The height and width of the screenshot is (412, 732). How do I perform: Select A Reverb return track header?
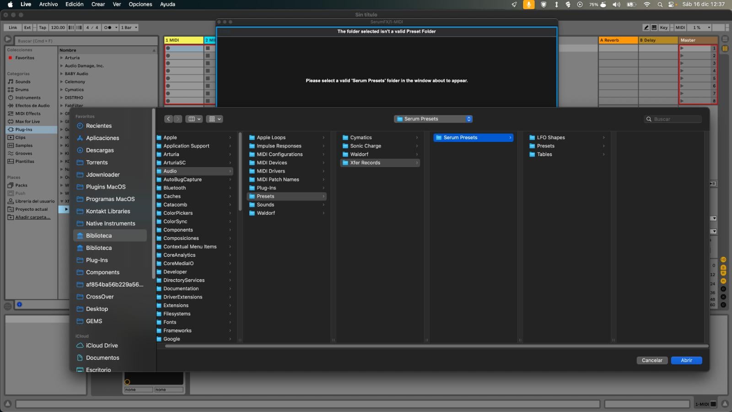tap(618, 40)
